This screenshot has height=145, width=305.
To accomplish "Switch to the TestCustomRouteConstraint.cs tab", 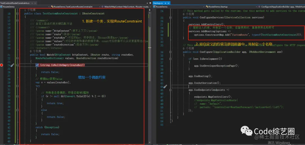I will pyautogui.click(x=15, y=3).
